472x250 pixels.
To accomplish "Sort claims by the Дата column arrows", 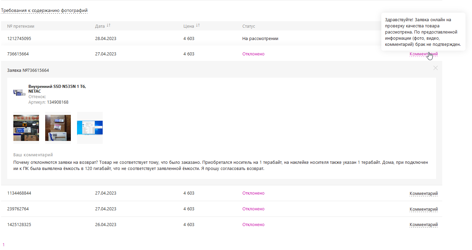I will pos(109,26).
